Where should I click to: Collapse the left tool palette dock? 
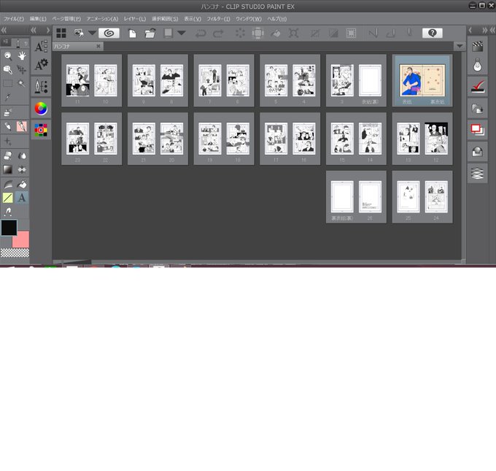click(x=4, y=30)
